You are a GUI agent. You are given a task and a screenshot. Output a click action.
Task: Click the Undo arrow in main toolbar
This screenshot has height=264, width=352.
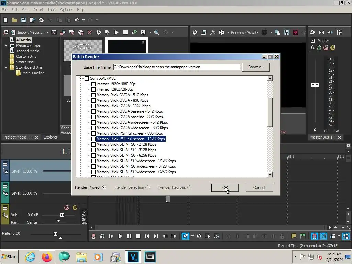pos(77,20)
